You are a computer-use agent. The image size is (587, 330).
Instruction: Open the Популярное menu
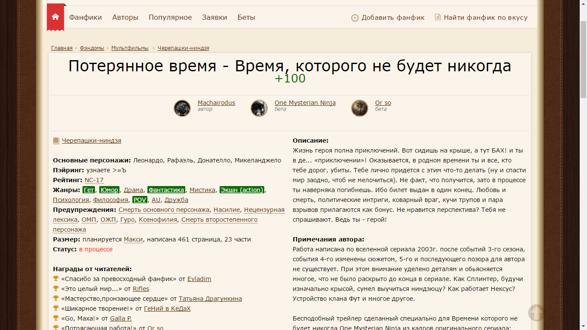coord(170,18)
